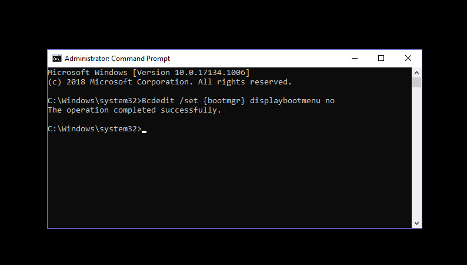Click the "/set" switch in the command
The width and height of the screenshot is (467, 265).
coord(189,101)
